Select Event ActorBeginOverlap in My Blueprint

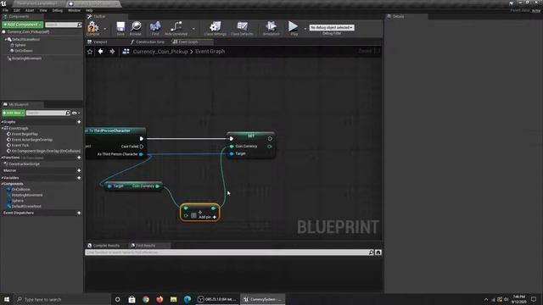click(32, 140)
